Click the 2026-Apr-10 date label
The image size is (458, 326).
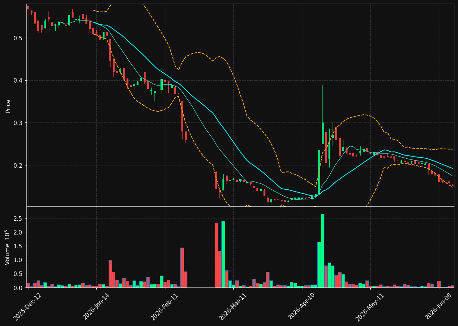click(x=301, y=307)
